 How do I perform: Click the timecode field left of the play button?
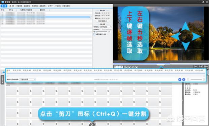coord(118,67)
